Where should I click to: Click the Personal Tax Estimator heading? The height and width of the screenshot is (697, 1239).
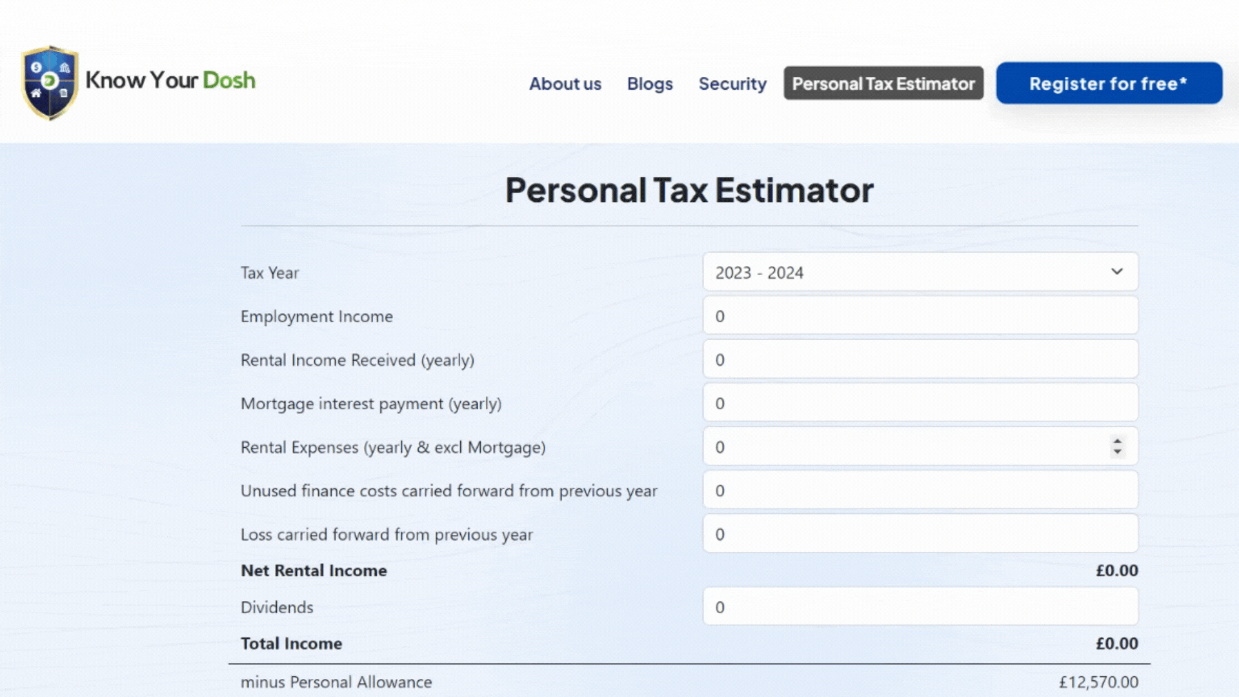(689, 190)
